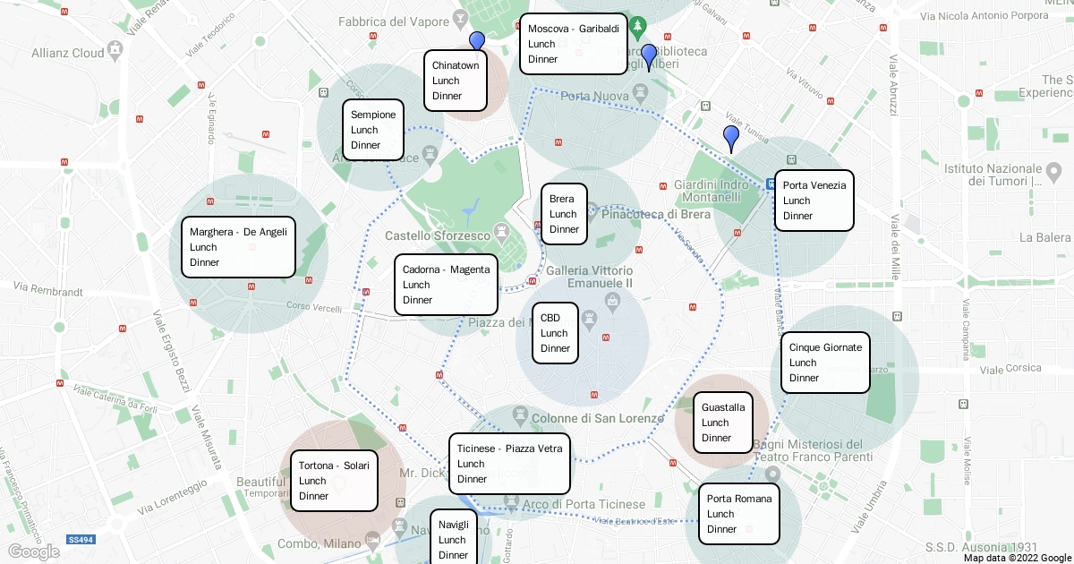Open the Ticinese - Piazza Vetra label
Image resolution: width=1074 pixels, height=564 pixels.
click(x=509, y=464)
